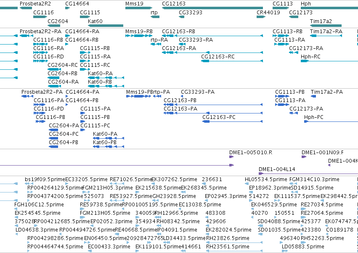358x253 pixels.
Task: Click the CG12173 gene label
Action: coord(301,12)
